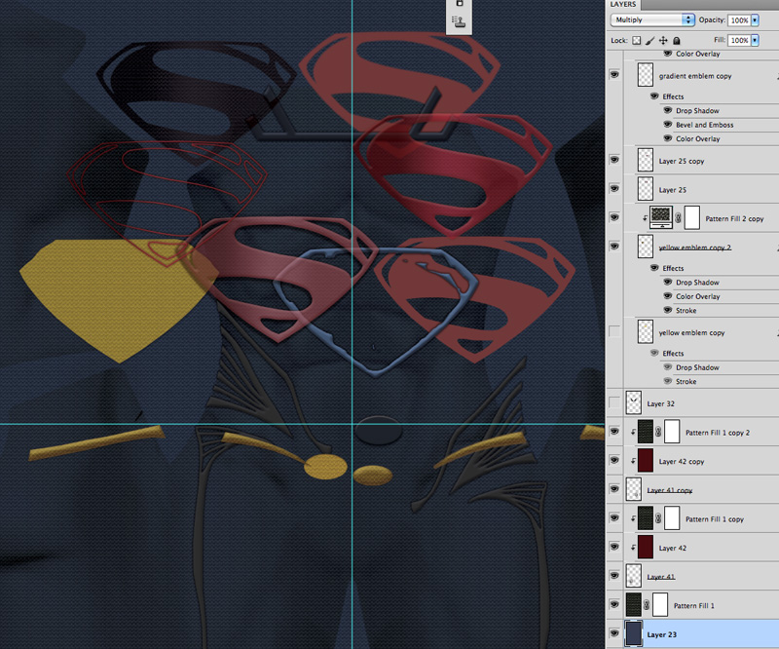
Task: Open the Fill slider dropdown arrow
Action: [756, 40]
